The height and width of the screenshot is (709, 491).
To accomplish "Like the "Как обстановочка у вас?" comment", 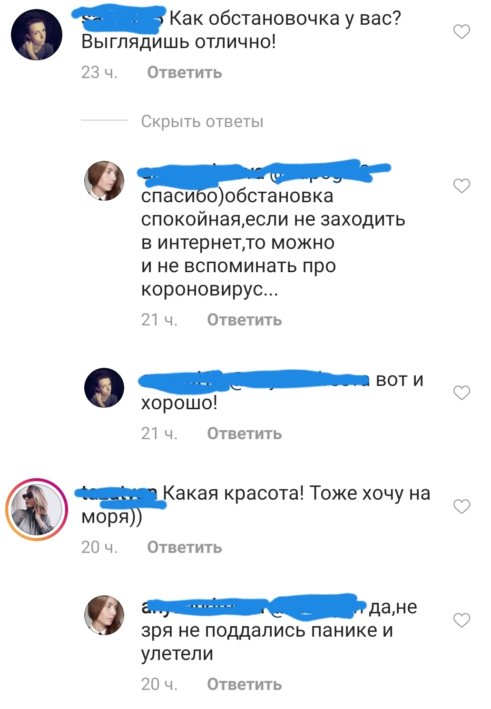I will click(x=462, y=32).
